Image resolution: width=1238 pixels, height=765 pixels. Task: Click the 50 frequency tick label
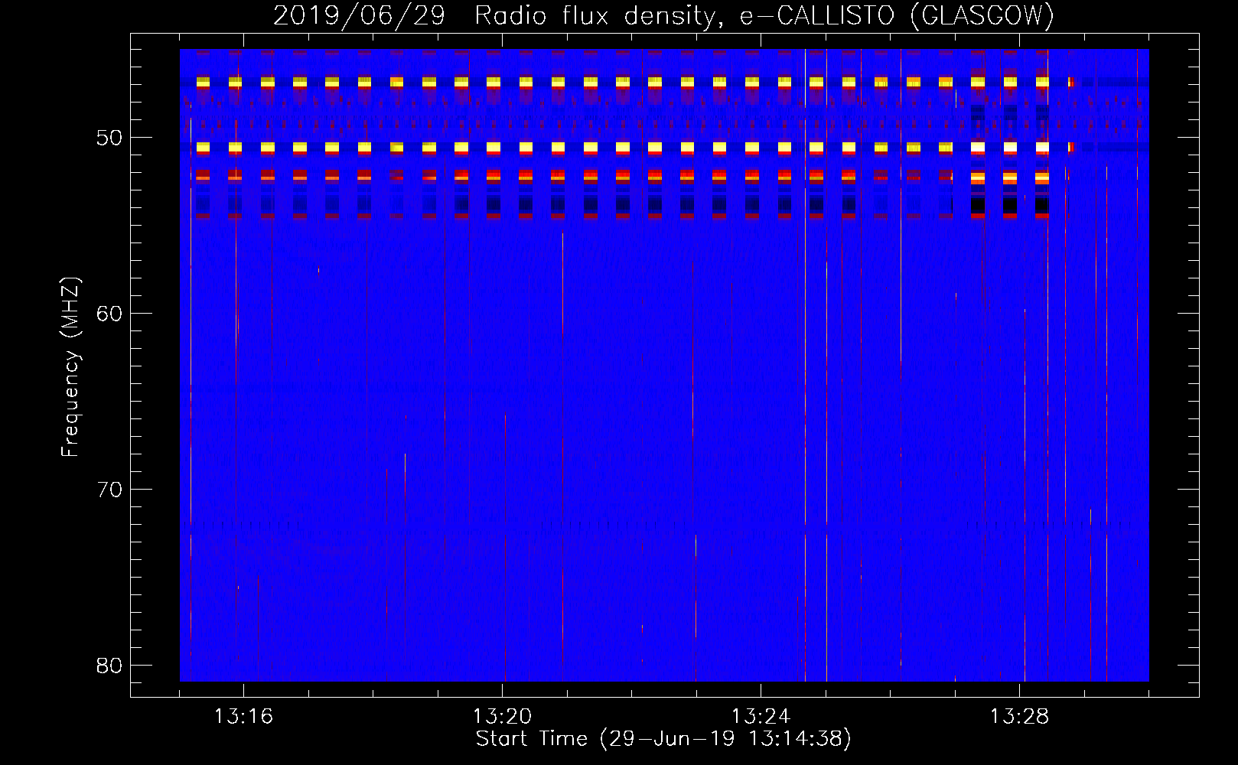(109, 138)
